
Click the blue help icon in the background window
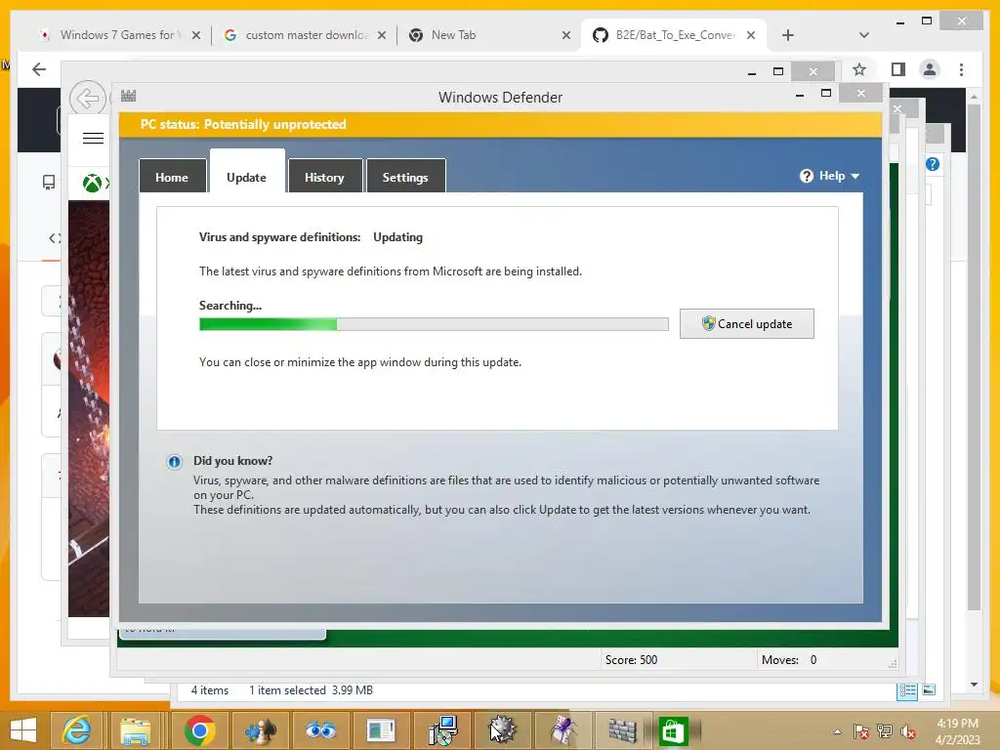click(933, 164)
